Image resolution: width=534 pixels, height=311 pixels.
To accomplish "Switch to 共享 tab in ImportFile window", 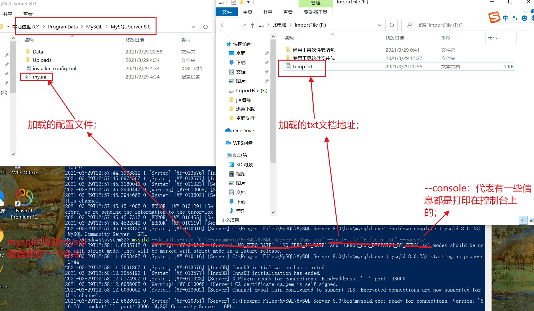I will pos(268,12).
